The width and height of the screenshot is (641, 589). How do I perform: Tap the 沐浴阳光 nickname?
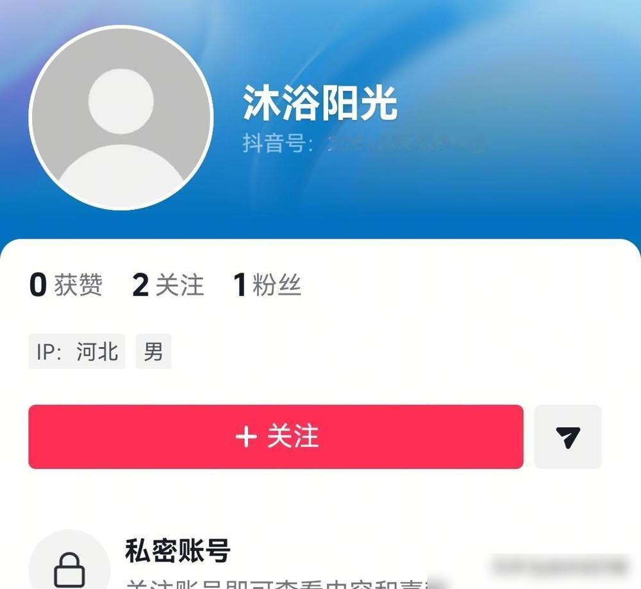click(x=320, y=103)
